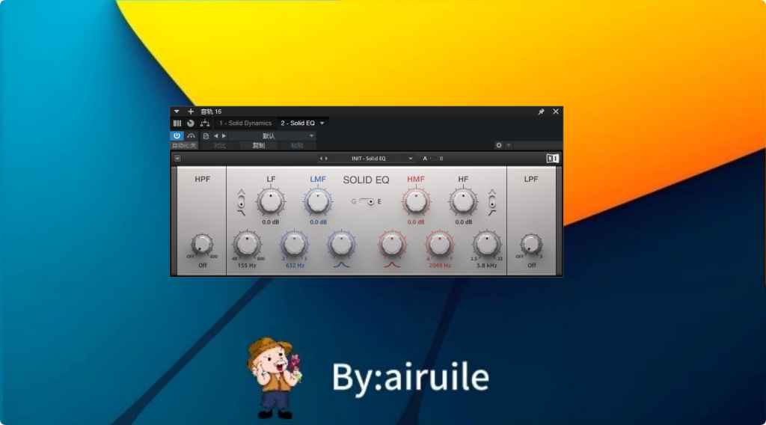Open the gear settings icon

[498, 145]
